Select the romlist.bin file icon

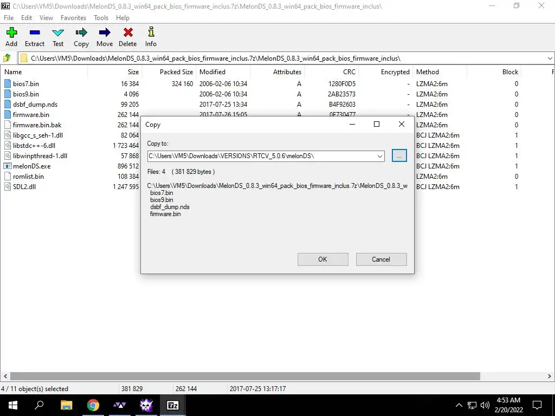point(8,176)
